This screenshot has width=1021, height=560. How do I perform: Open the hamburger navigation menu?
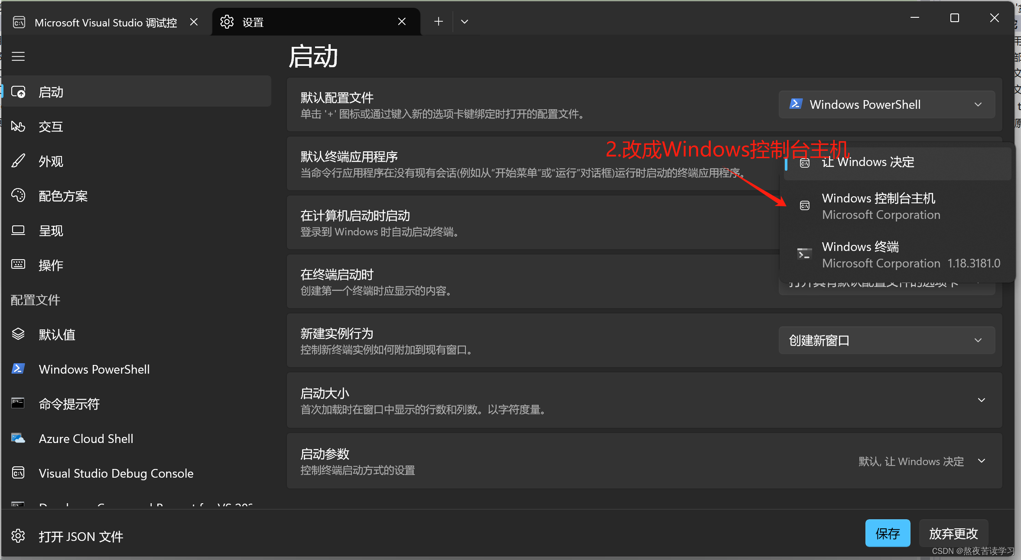(x=18, y=56)
